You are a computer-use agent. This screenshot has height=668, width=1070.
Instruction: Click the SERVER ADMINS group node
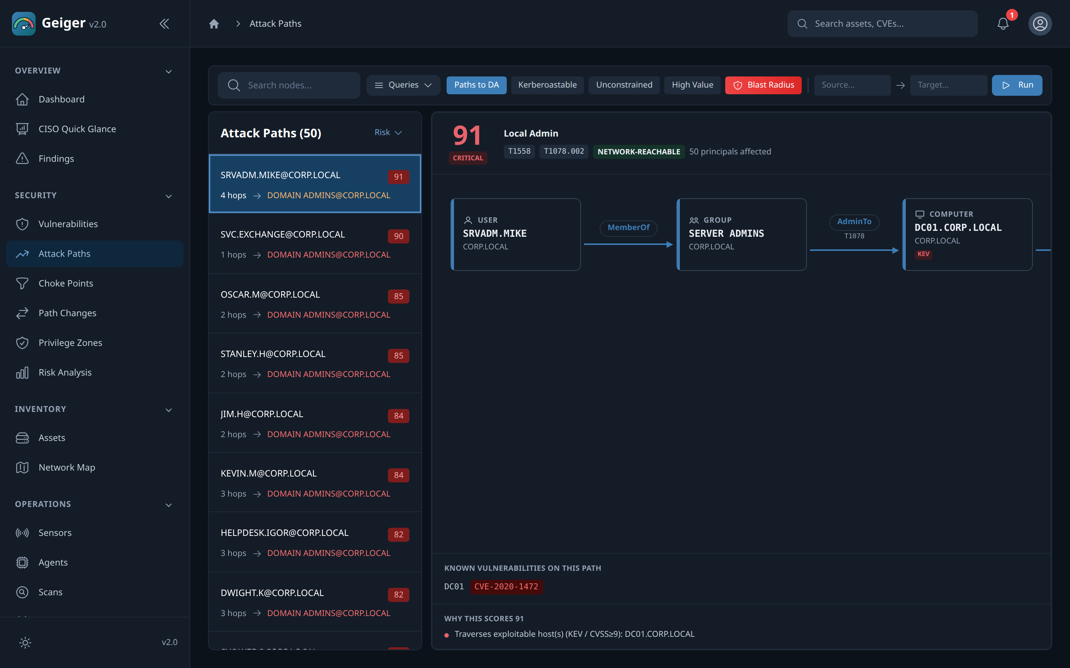click(x=742, y=234)
